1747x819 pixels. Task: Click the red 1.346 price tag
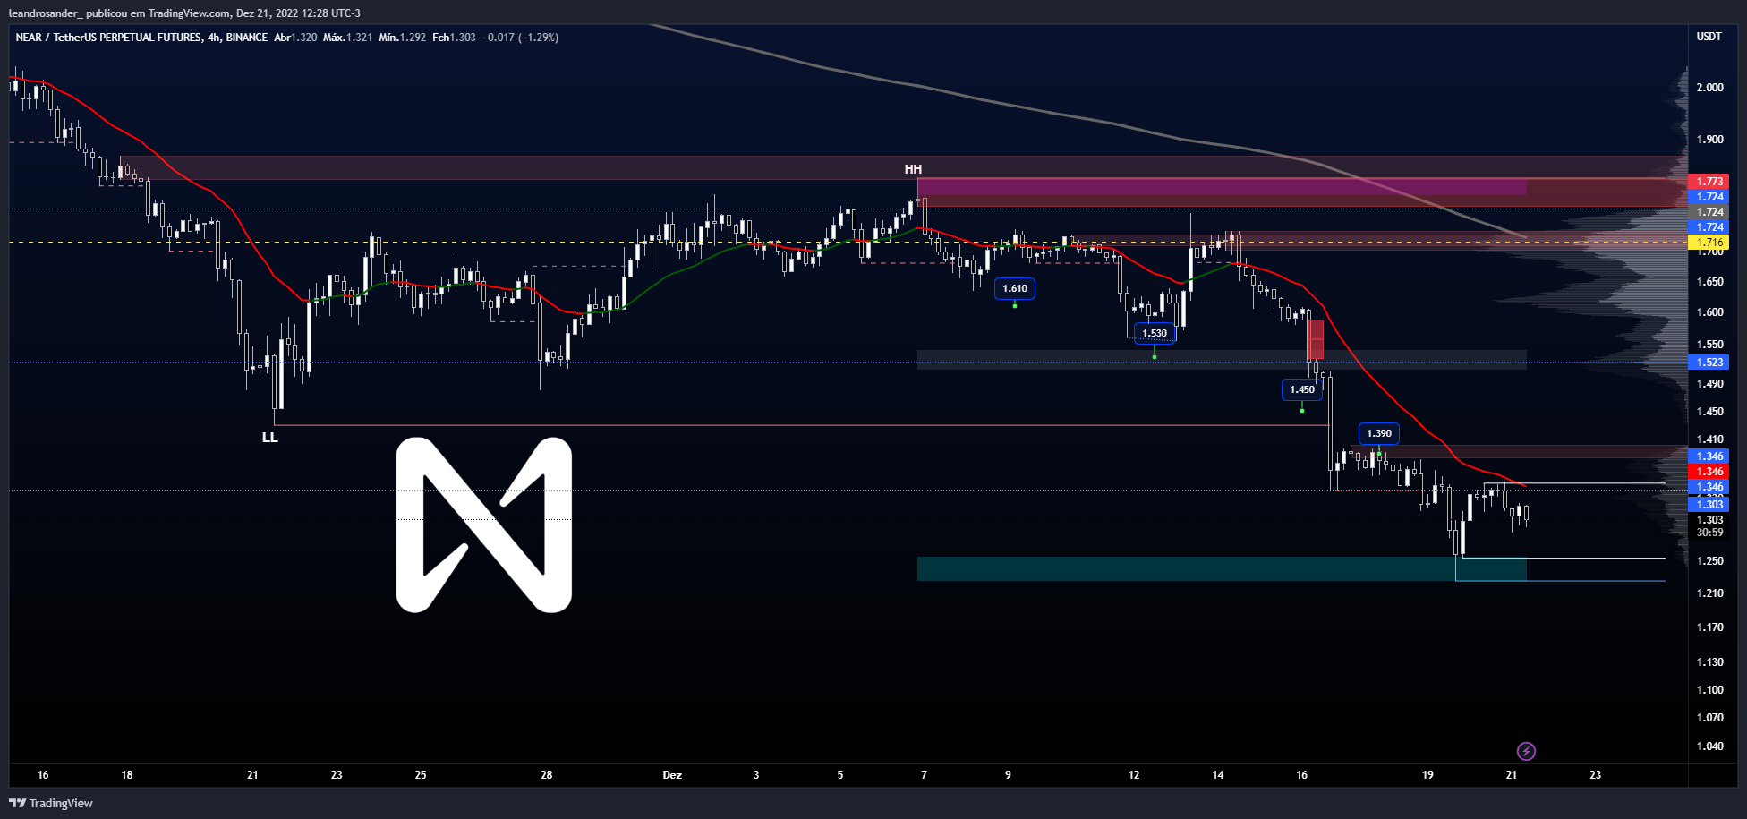pyautogui.click(x=1709, y=472)
